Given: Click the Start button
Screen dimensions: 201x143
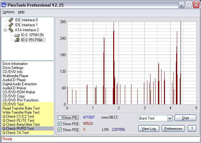Looking at the screenshot, I should (185, 118).
